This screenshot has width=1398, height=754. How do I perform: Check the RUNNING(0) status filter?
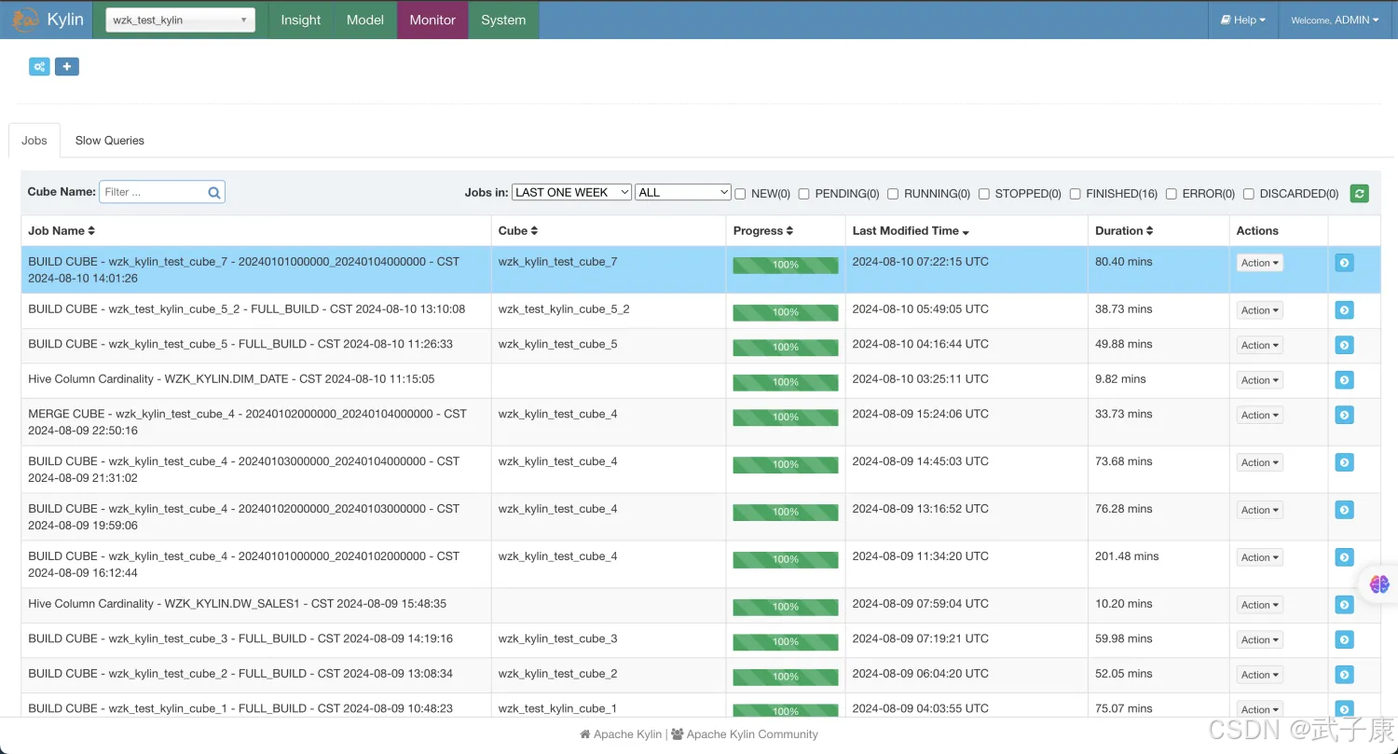(893, 194)
